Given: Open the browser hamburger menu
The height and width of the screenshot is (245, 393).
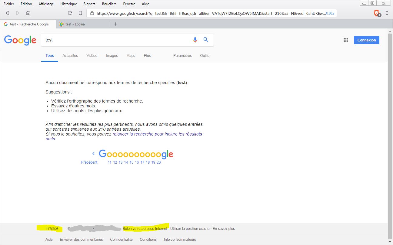Looking at the screenshot, I should coord(387,13).
